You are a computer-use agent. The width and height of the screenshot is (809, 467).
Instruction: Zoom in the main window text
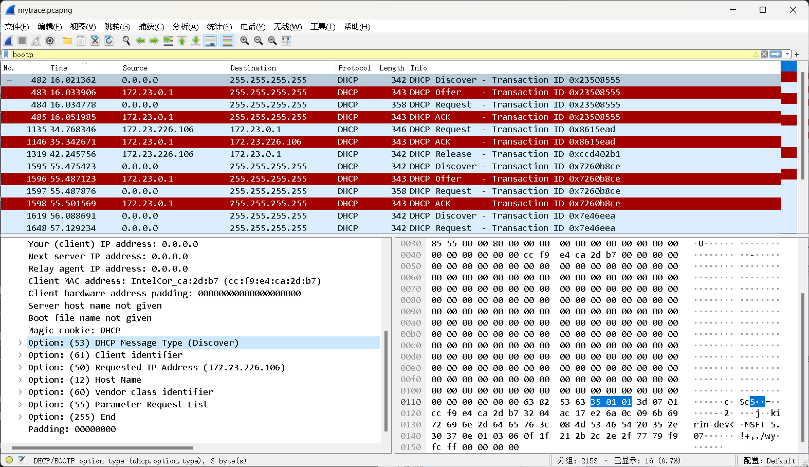click(x=245, y=41)
